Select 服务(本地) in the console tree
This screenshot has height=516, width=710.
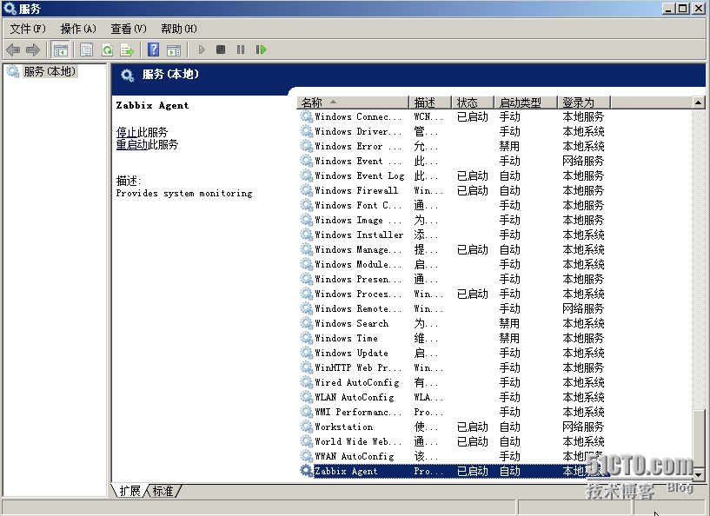[50, 71]
